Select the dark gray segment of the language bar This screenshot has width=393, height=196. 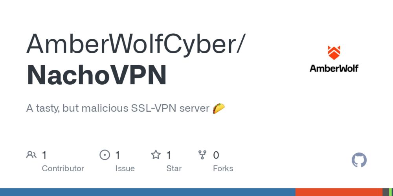[x=386, y=192]
